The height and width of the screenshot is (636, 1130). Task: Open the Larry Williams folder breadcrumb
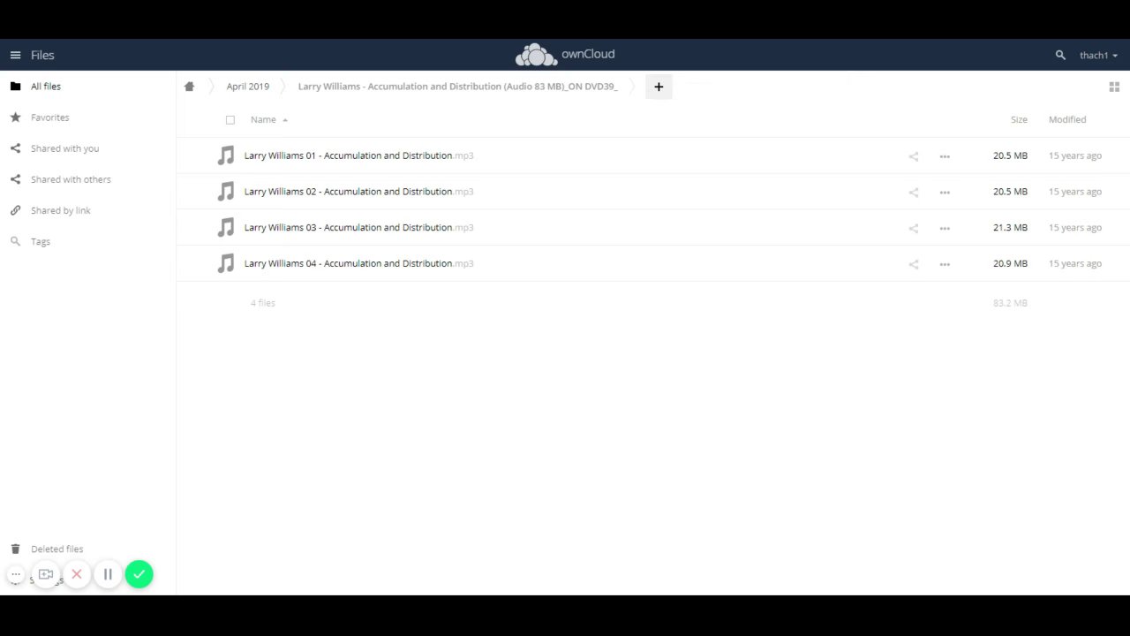[x=457, y=87]
